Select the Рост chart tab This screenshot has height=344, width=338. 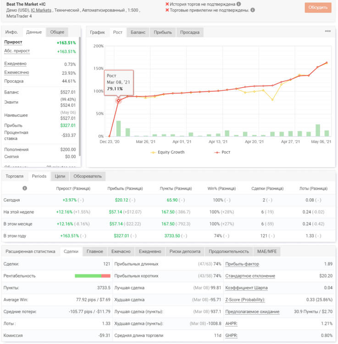[117, 32]
